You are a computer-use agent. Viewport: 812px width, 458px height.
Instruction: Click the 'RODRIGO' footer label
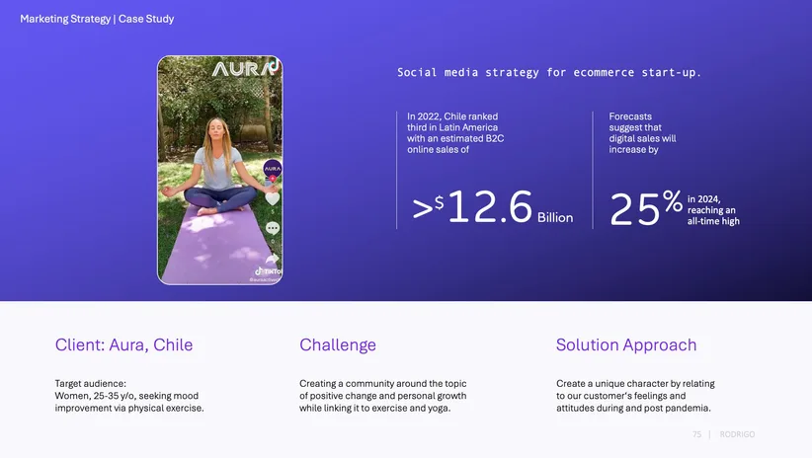[737, 434]
